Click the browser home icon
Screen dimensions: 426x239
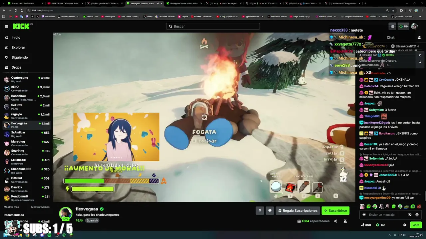coord(22,10)
